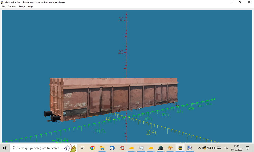Open CCleaner from the taskbar
The image size is (254, 152).
coord(122,148)
